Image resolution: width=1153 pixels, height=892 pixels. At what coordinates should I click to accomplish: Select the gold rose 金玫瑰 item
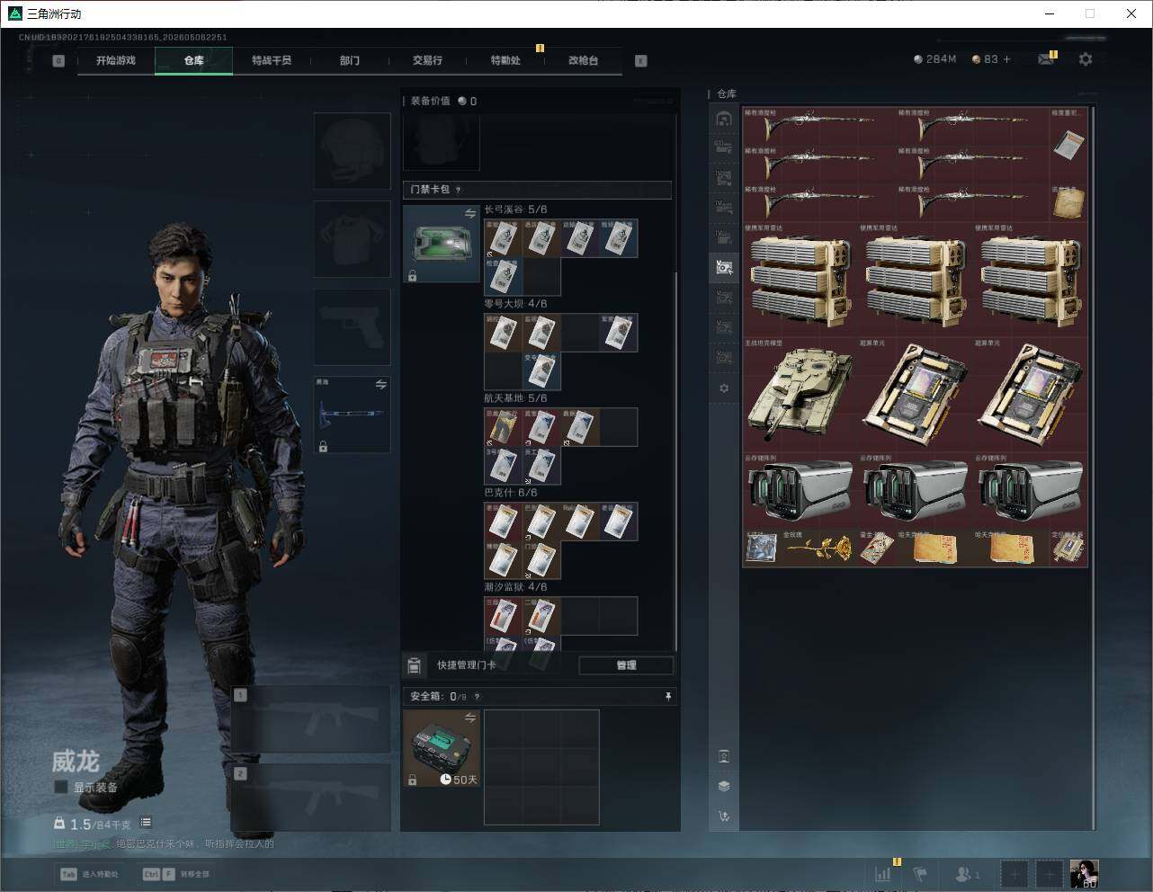click(818, 548)
